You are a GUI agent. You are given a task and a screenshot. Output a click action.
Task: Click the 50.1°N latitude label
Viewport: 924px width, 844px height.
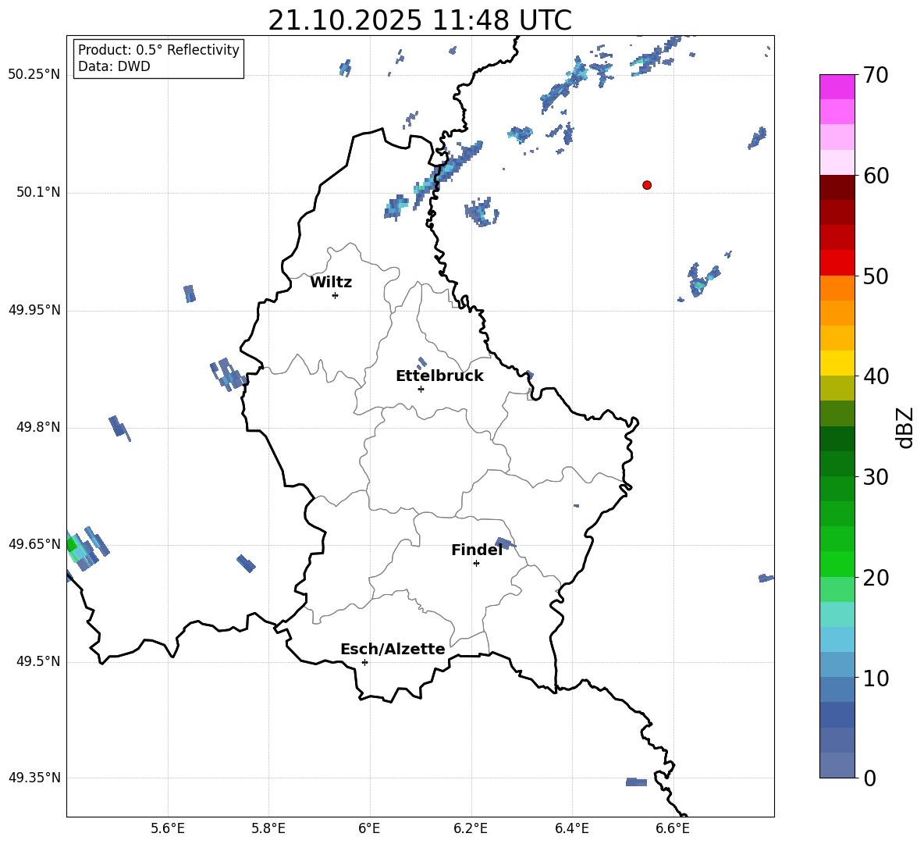point(38,192)
